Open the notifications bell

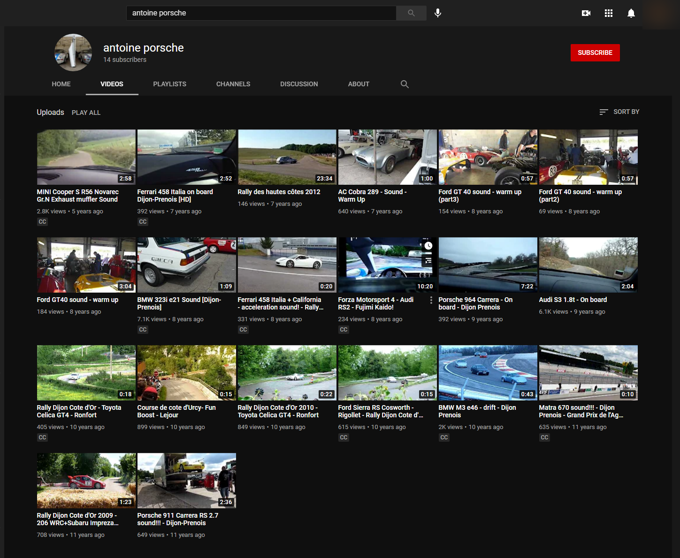click(631, 13)
